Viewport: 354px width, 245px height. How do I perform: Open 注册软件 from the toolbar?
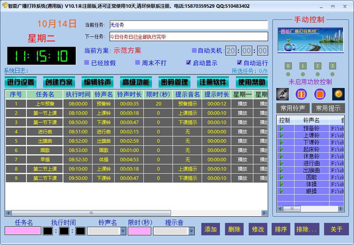point(213,82)
